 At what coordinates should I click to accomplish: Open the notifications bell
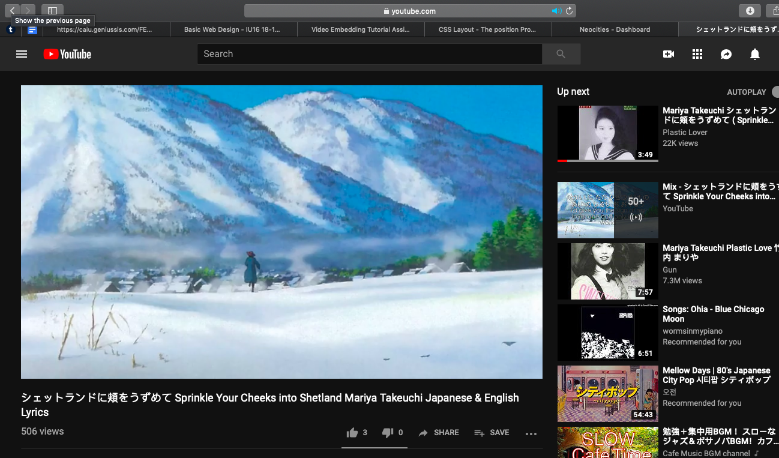[755, 54]
